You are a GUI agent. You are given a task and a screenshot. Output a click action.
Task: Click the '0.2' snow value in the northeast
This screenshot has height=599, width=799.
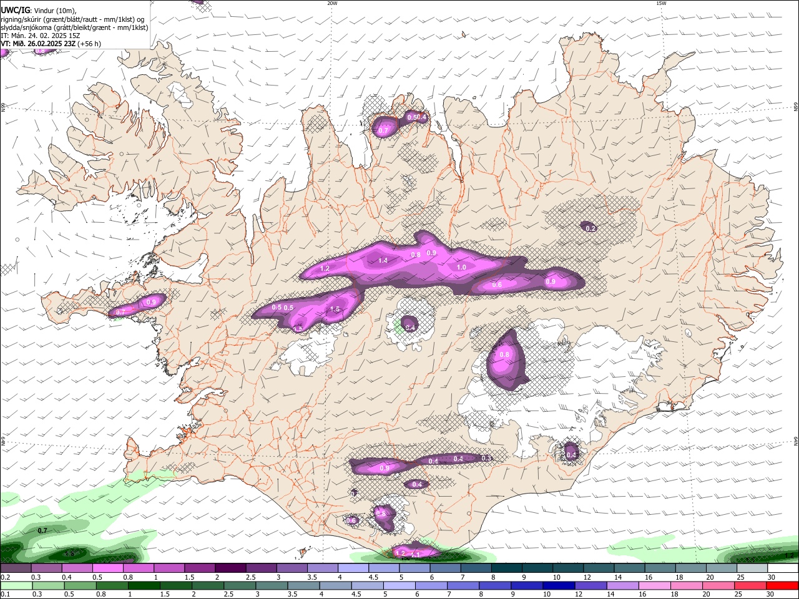[x=591, y=228]
